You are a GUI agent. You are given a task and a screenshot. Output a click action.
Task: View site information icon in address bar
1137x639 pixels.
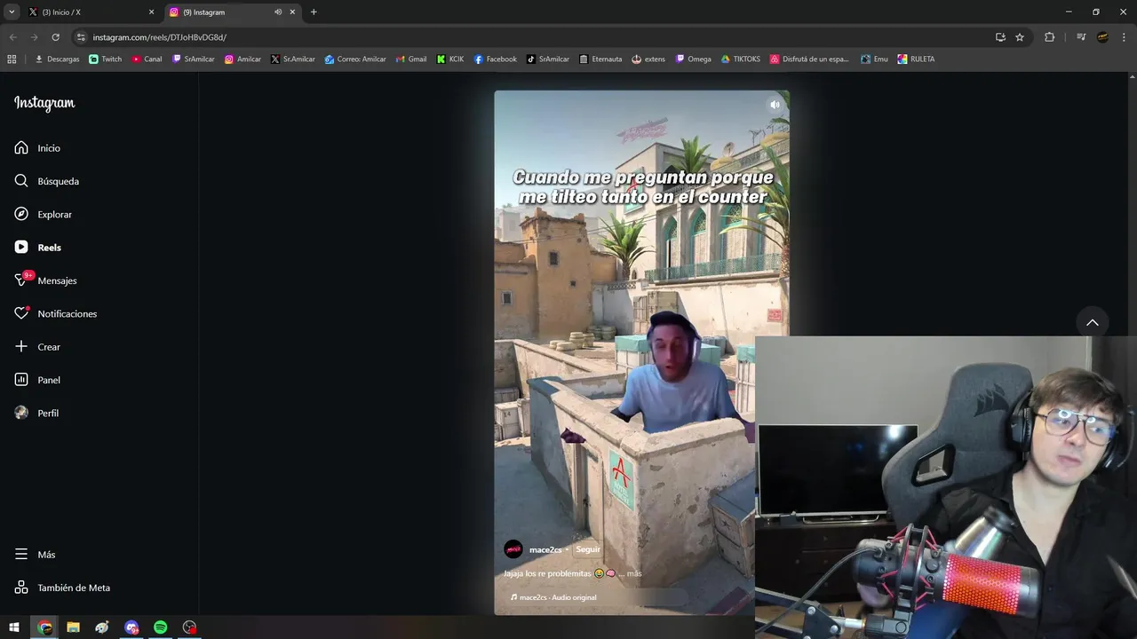pos(81,37)
